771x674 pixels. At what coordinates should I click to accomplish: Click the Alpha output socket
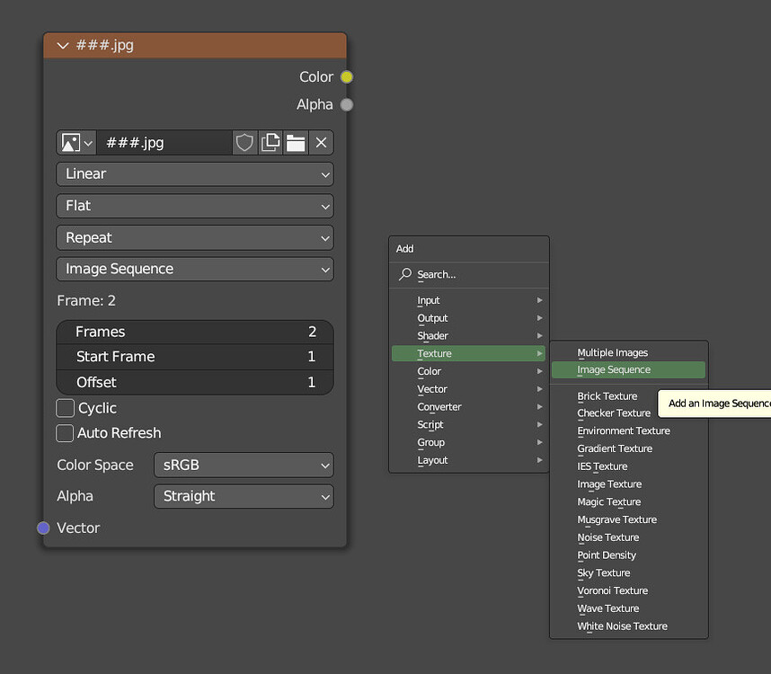tap(347, 105)
